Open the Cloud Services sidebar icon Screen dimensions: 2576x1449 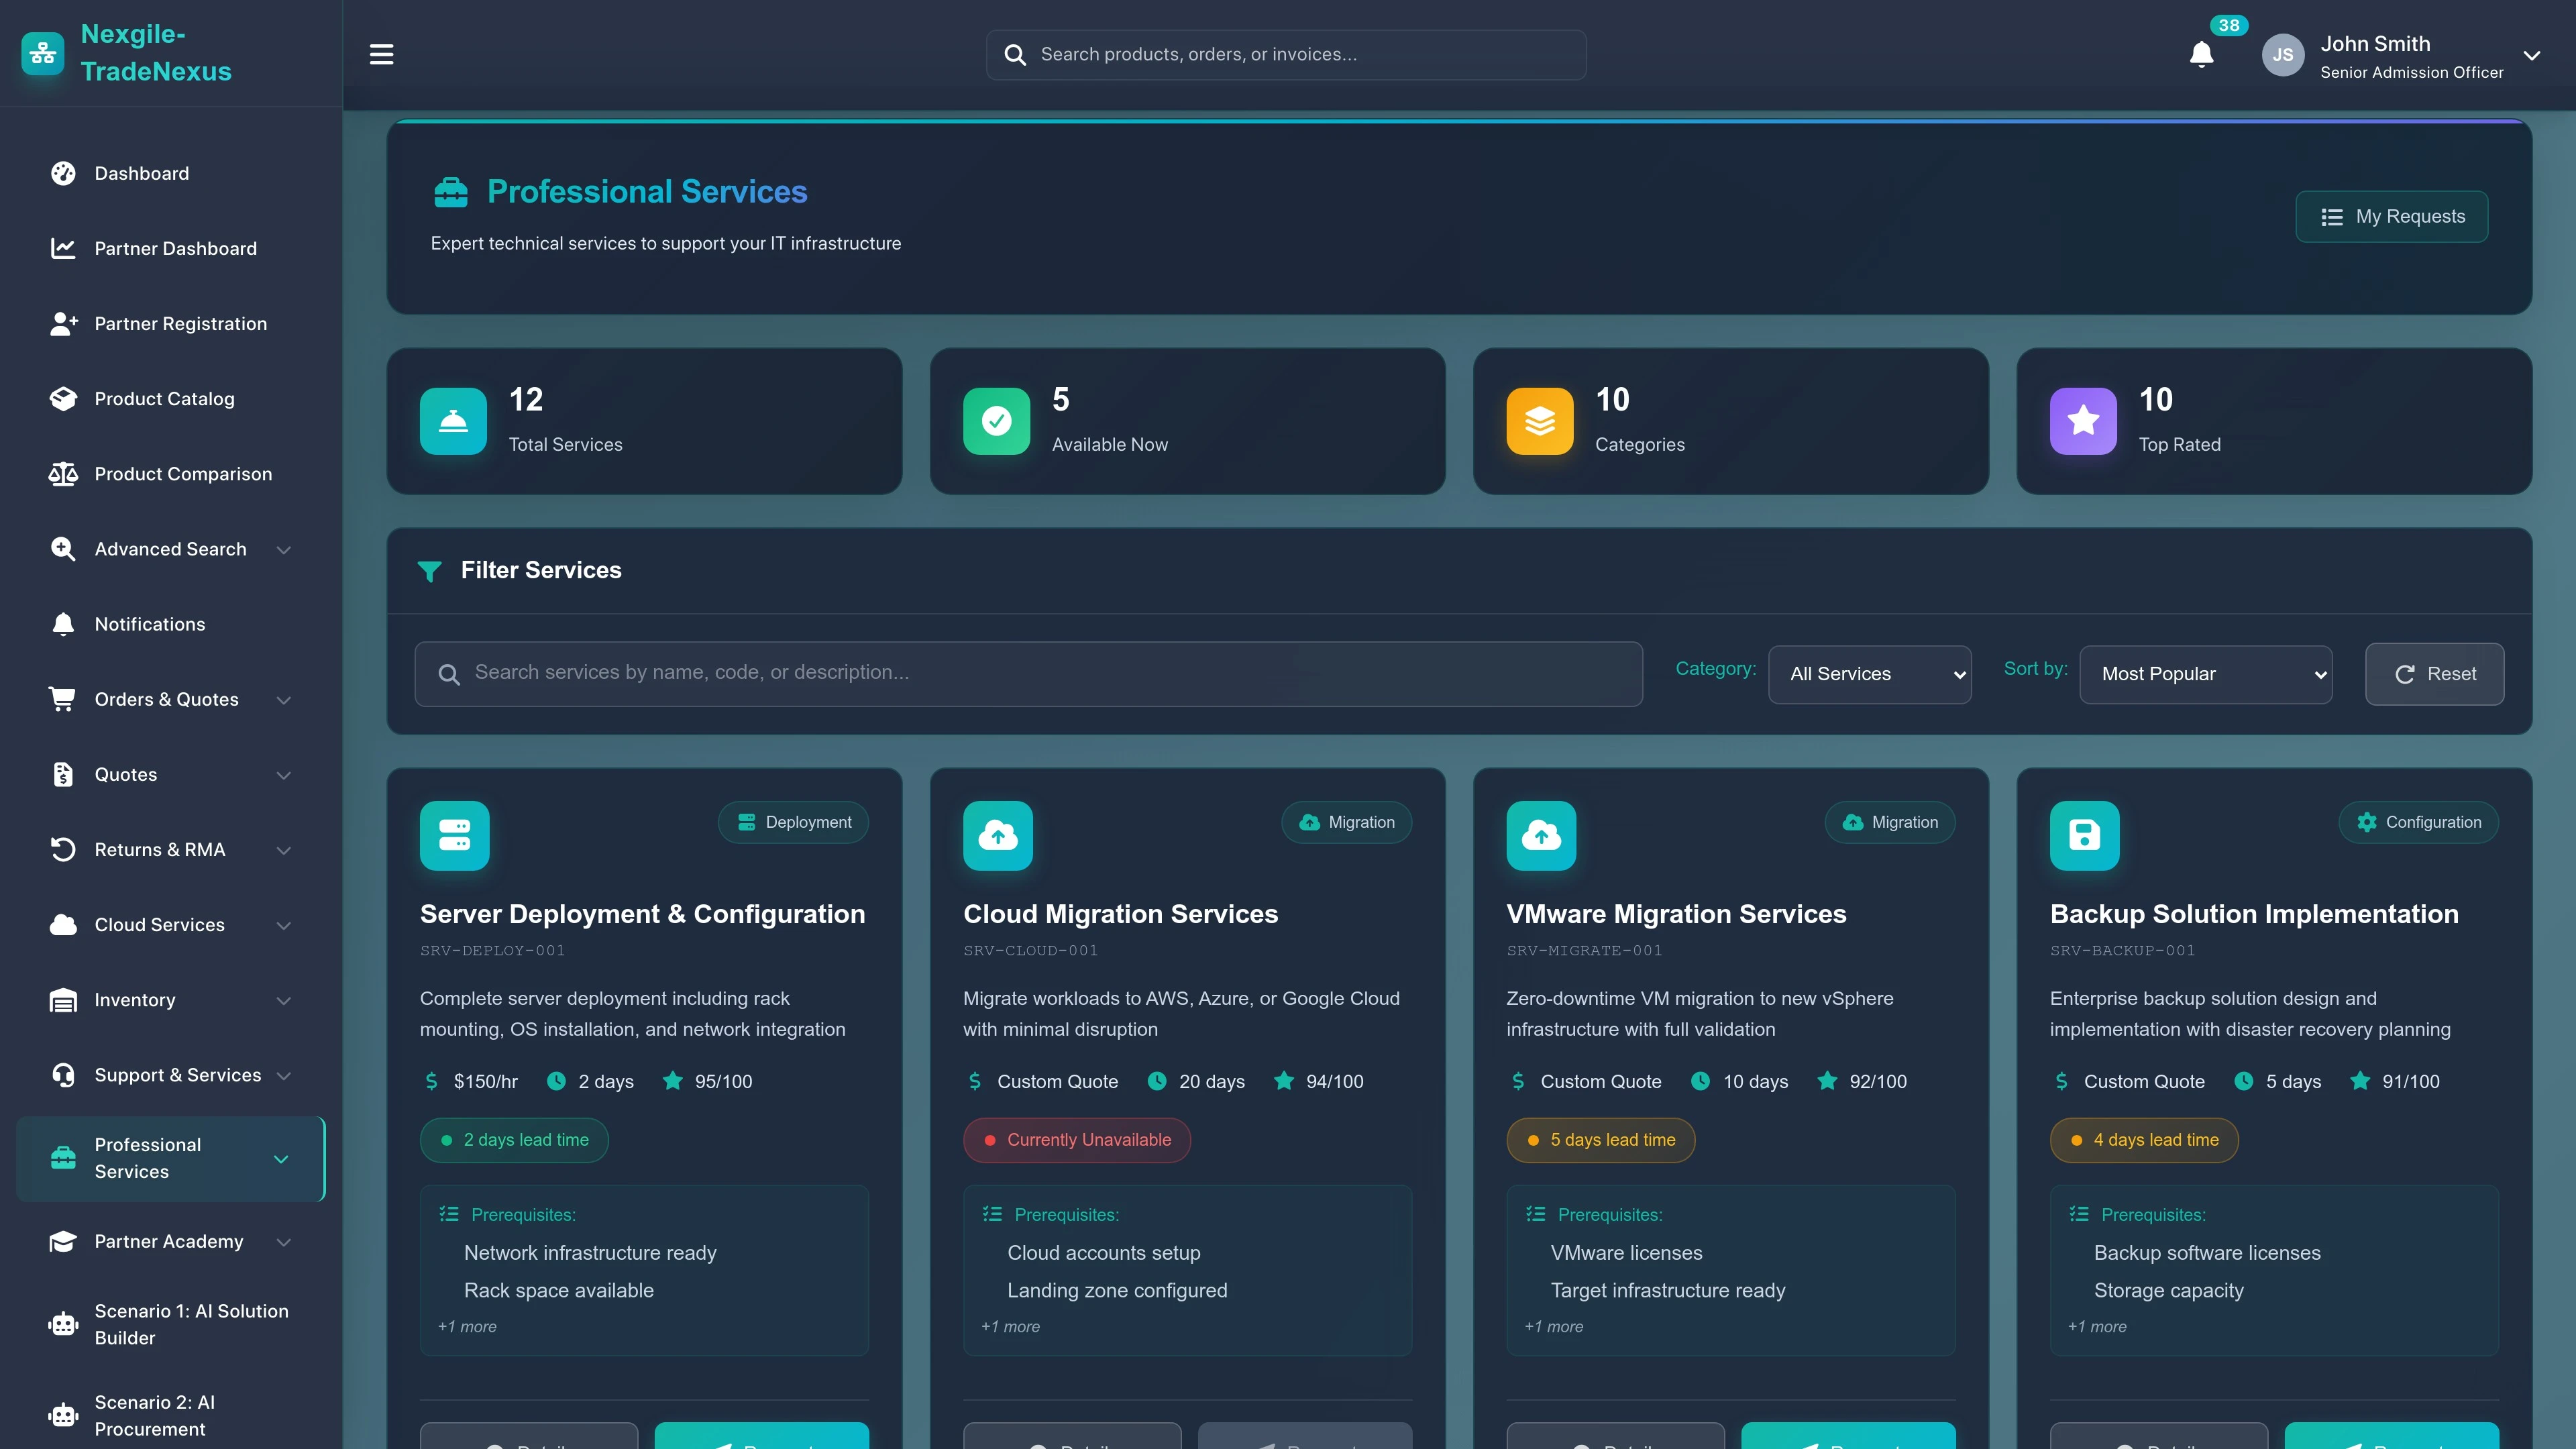63,924
